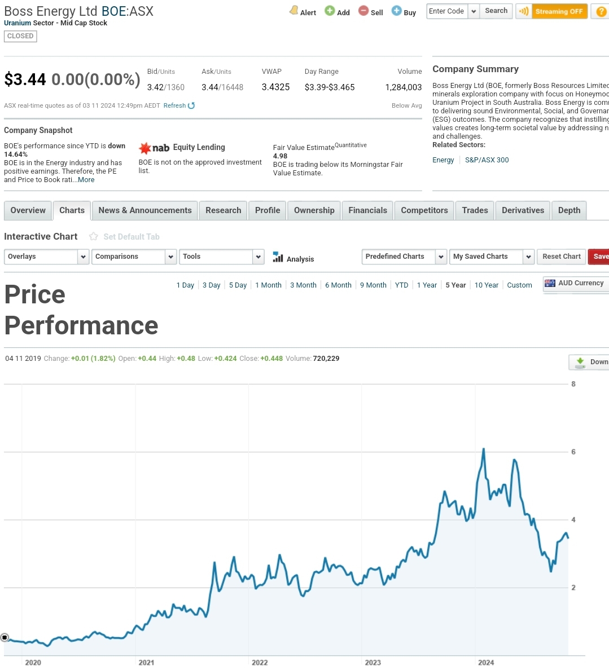Click the chart's starting data point marker
This screenshot has width=609, height=671.
[x=5, y=638]
